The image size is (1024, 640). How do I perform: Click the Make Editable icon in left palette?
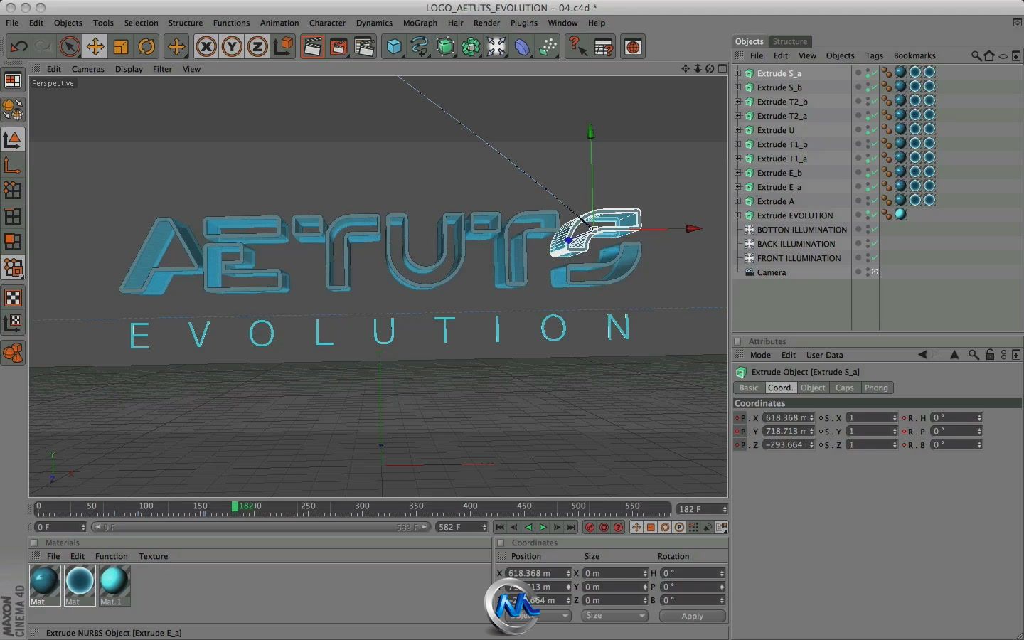(13, 110)
